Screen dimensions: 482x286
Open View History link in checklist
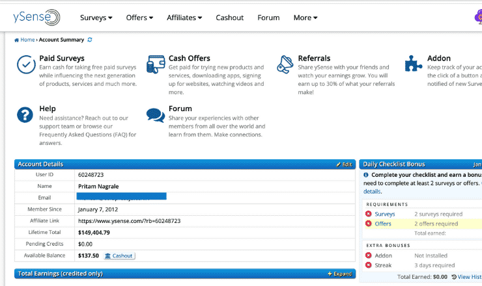coord(470,277)
